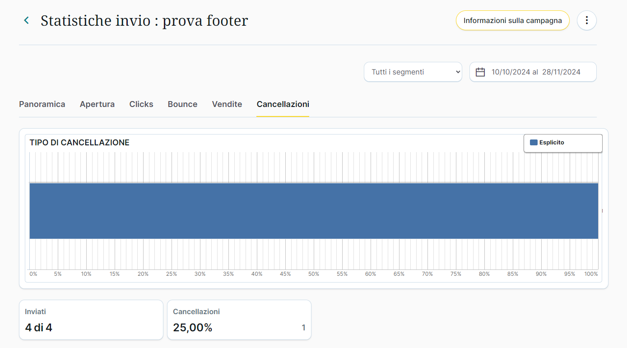The width and height of the screenshot is (627, 348).
Task: View the Vendite tab
Action: click(227, 104)
